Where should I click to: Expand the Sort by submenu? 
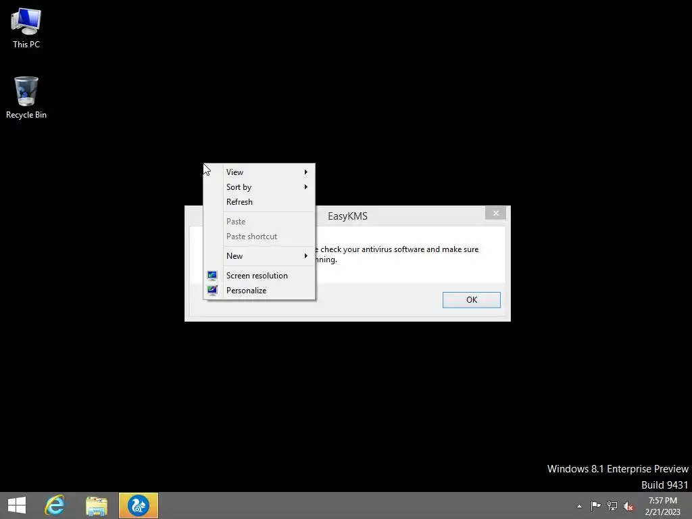[259, 187]
